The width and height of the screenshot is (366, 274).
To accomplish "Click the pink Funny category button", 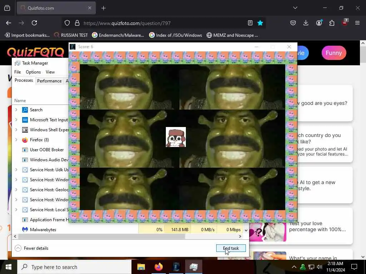I will pos(334,53).
